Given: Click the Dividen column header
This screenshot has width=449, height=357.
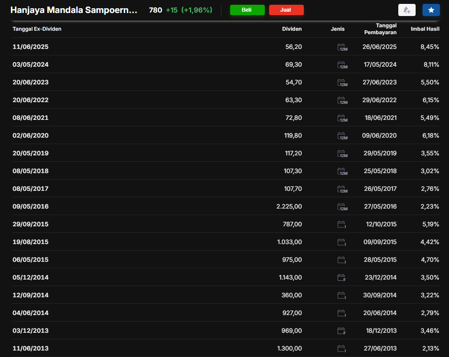Looking at the screenshot, I should pyautogui.click(x=292, y=29).
